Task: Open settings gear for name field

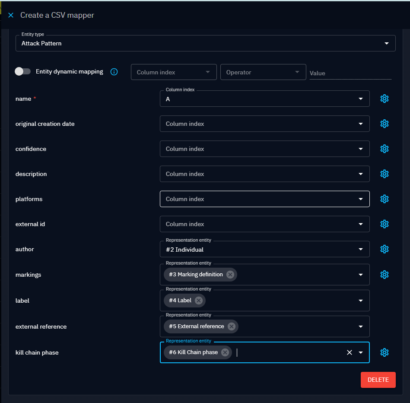Action: [x=384, y=99]
